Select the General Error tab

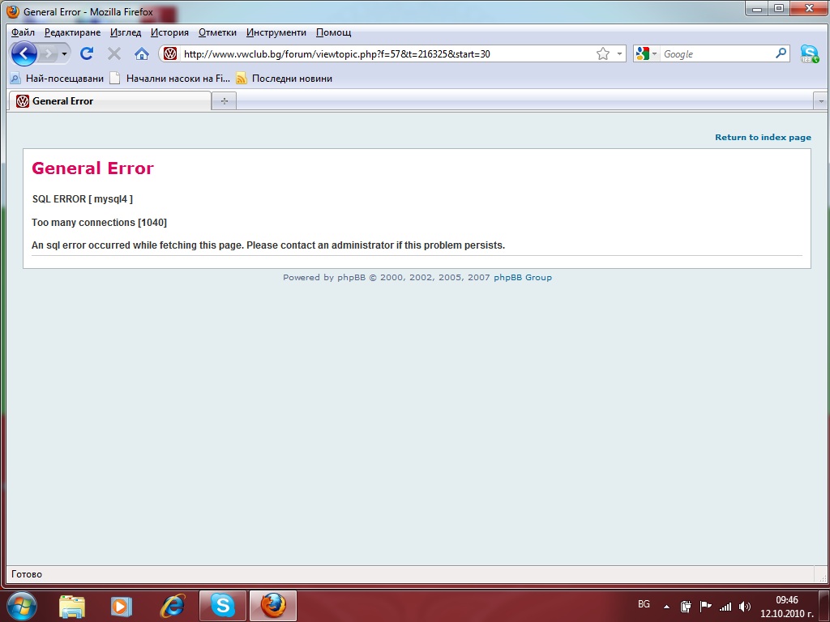pyautogui.click(x=109, y=101)
